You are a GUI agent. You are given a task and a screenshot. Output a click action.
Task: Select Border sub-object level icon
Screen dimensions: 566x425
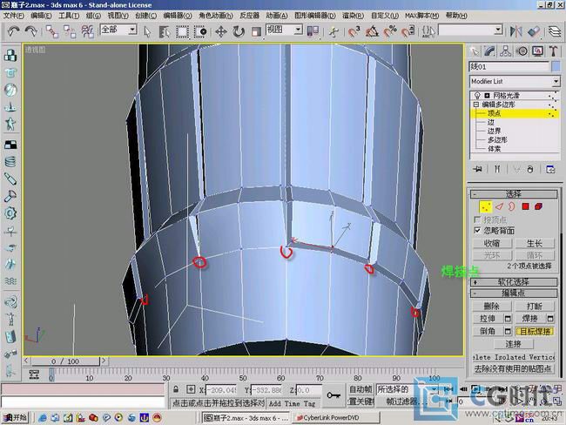point(512,206)
